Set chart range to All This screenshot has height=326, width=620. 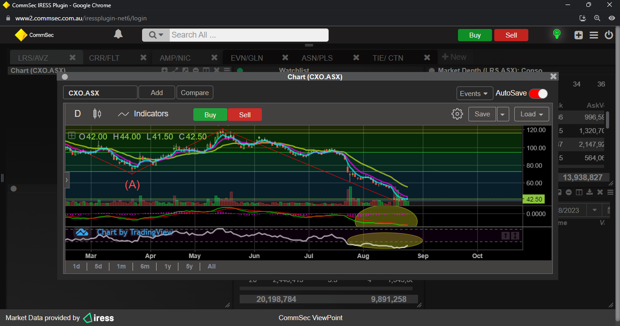tap(212, 266)
